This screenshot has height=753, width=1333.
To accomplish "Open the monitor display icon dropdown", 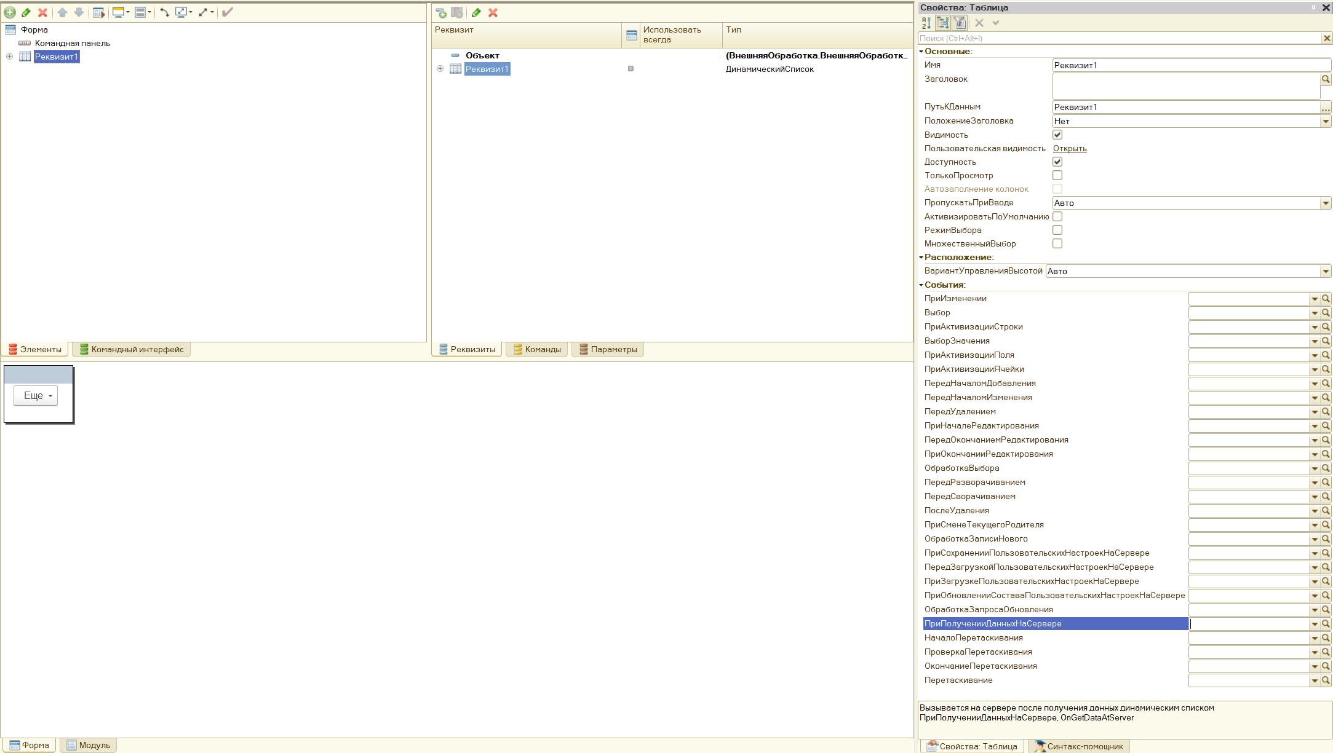I will [x=121, y=12].
